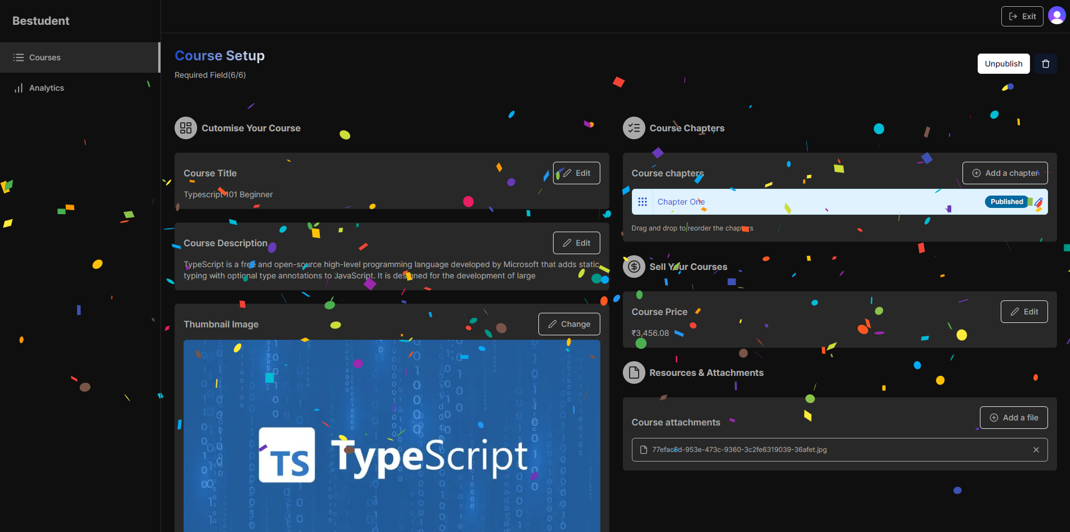Click the Typescript 101 Beginner title text
The image size is (1070, 532).
tap(228, 194)
